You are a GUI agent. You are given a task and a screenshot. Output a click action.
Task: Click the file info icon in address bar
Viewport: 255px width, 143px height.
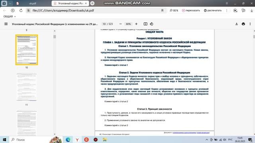click(28, 11)
